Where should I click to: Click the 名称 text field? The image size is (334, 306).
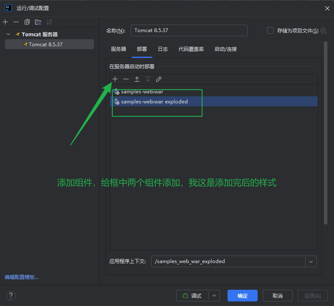point(189,30)
